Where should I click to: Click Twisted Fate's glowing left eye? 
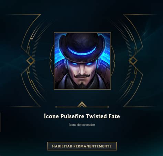pos(75,63)
